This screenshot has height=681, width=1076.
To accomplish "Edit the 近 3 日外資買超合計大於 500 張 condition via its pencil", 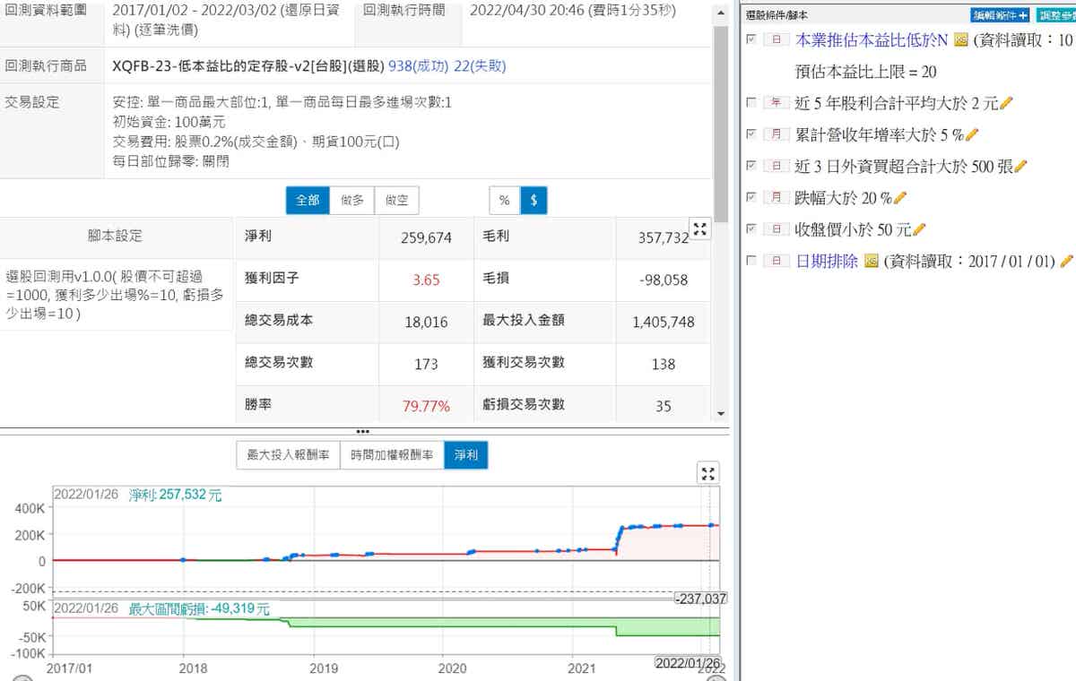I will pyautogui.click(x=1020, y=166).
